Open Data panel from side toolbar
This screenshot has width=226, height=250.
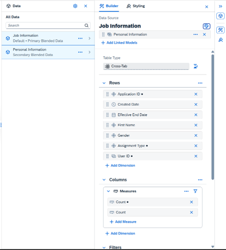[x=220, y=16]
